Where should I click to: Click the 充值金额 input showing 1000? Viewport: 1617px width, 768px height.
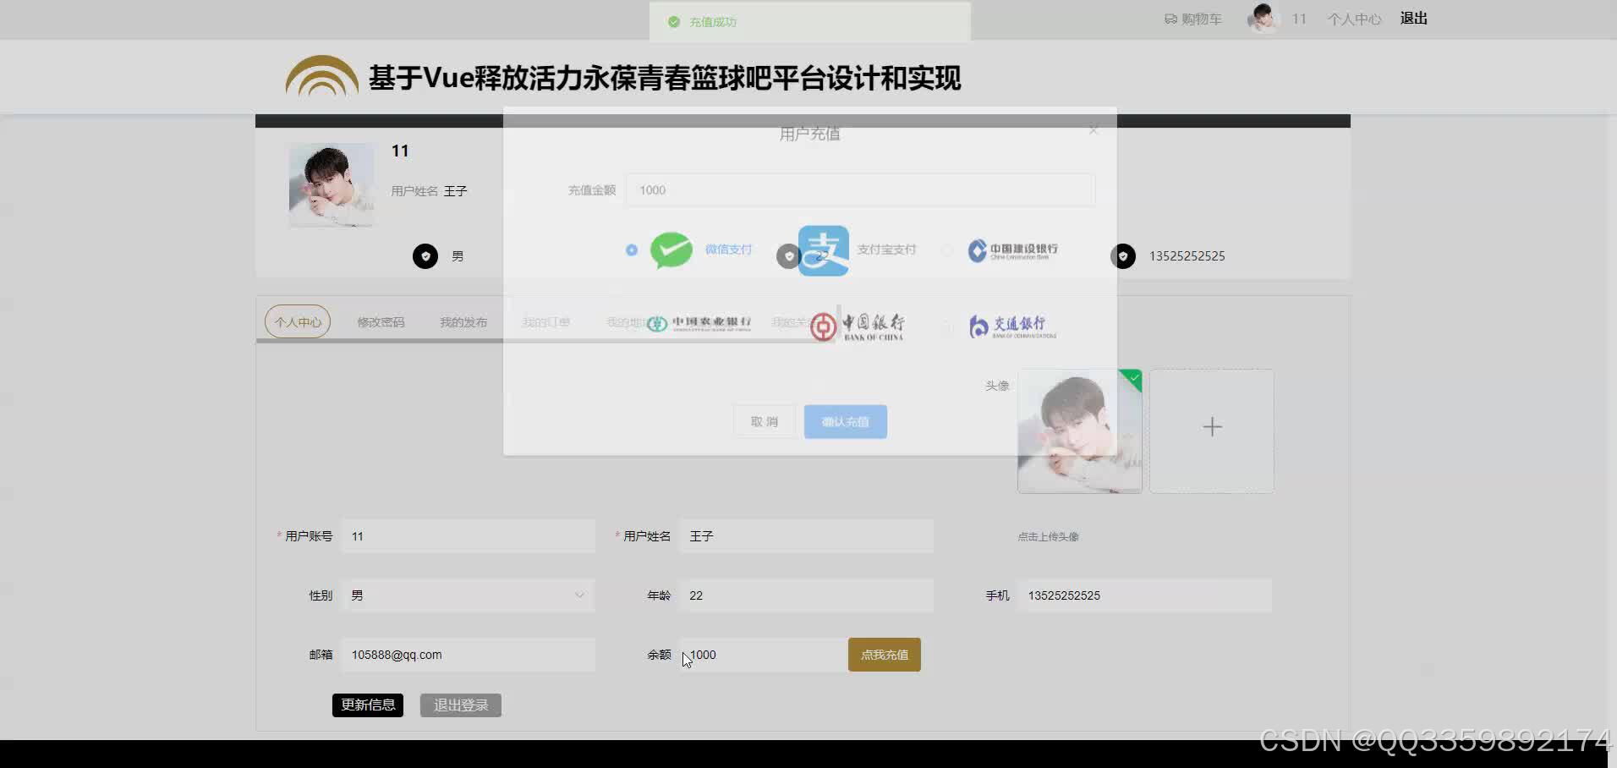pos(861,190)
